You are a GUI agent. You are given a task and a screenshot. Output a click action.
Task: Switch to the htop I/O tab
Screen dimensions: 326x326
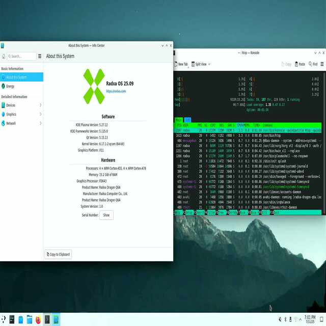point(187,120)
